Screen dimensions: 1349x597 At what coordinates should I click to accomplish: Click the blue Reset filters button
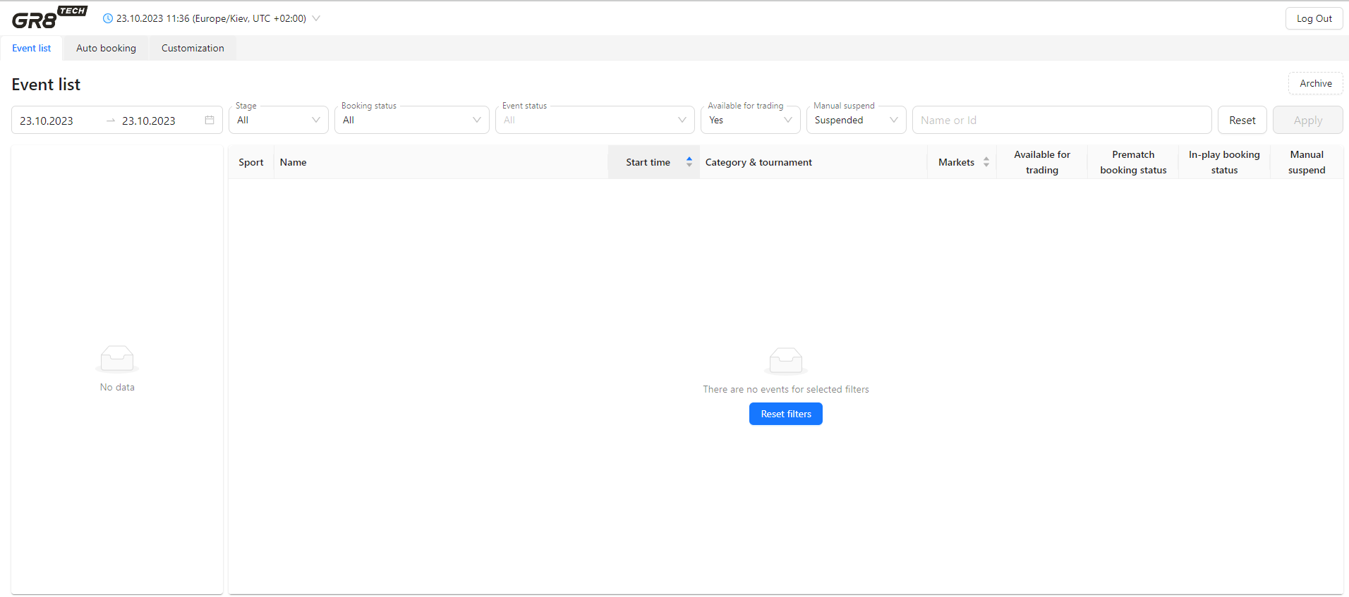[786, 414]
